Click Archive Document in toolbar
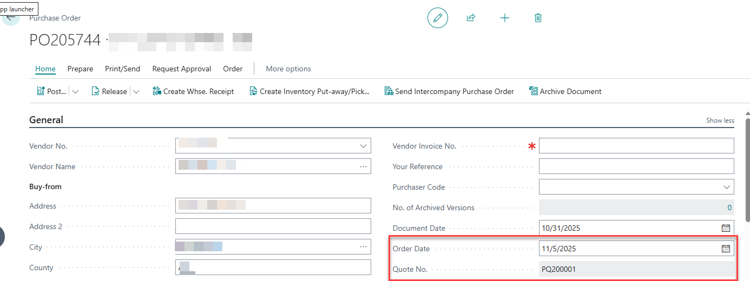 565,91
